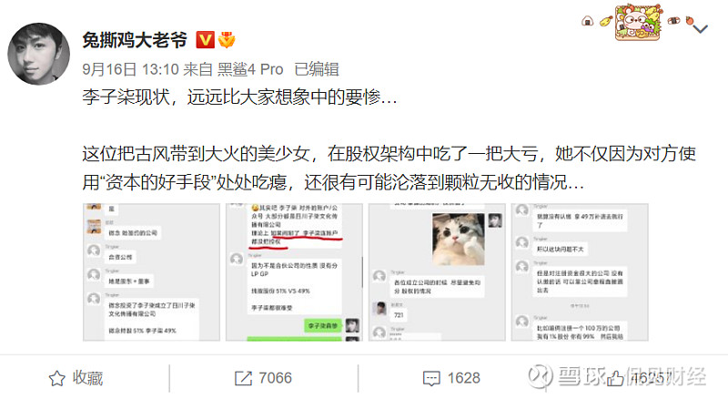Click the repost count 7066
The width and height of the screenshot is (728, 399).
[276, 378]
